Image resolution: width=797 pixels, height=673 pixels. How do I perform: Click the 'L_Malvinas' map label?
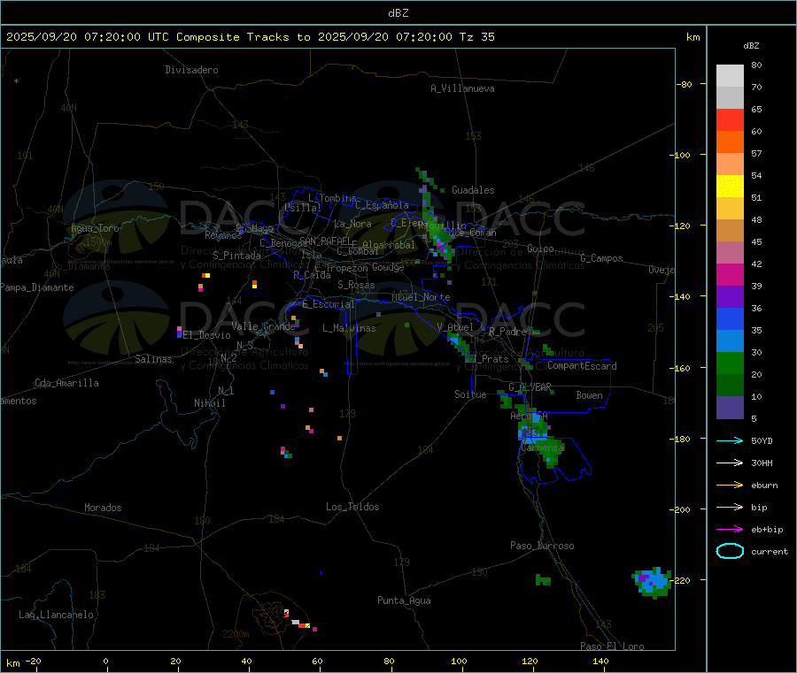[349, 328]
